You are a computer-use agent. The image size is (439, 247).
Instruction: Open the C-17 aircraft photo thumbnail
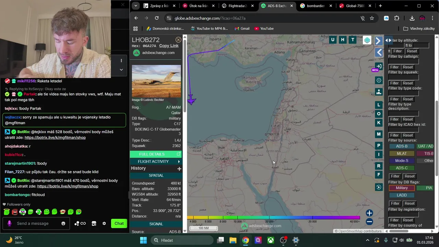[156, 81]
